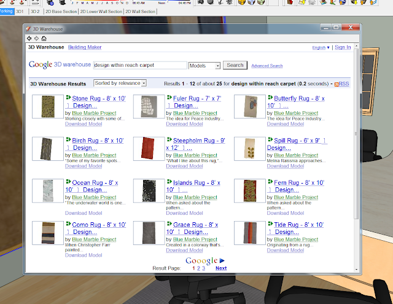
Task: Open the Advanced Search link
Action: pyautogui.click(x=267, y=66)
